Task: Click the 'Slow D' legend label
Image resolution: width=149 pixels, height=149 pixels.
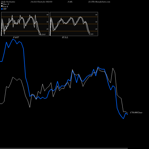Action: point(6,4)
